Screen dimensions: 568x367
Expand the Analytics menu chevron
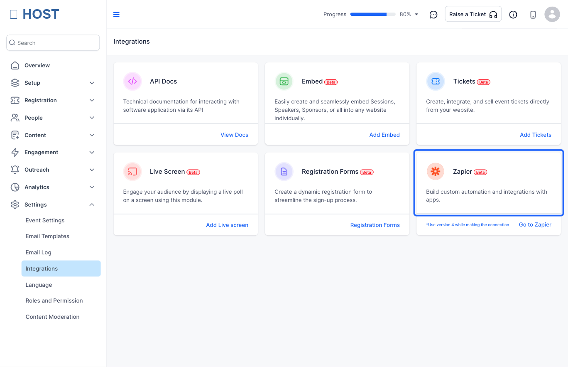tap(92, 187)
